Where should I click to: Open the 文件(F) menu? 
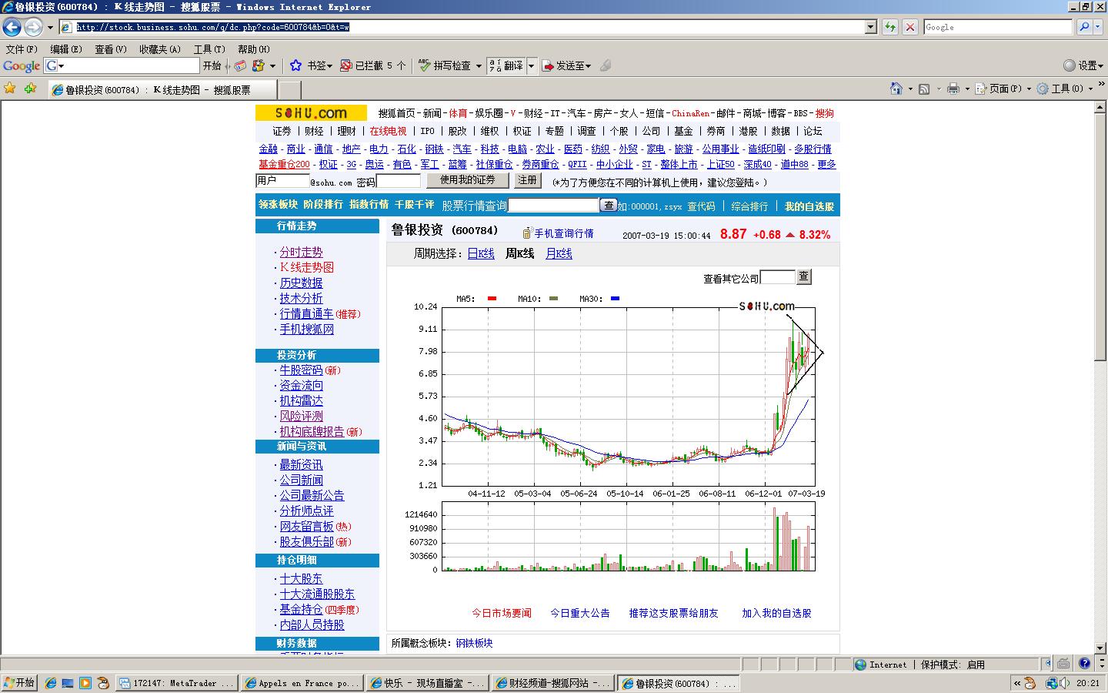22,49
